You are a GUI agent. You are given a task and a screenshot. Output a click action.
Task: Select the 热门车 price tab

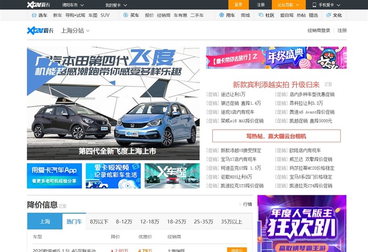tap(74, 222)
